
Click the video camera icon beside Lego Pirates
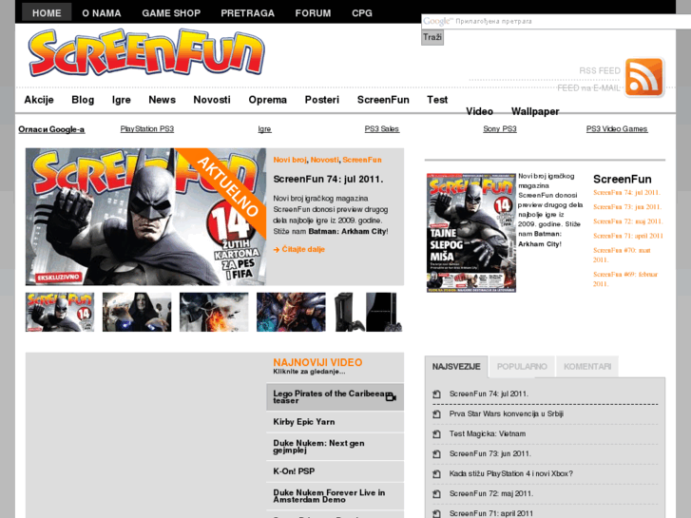[x=391, y=397]
